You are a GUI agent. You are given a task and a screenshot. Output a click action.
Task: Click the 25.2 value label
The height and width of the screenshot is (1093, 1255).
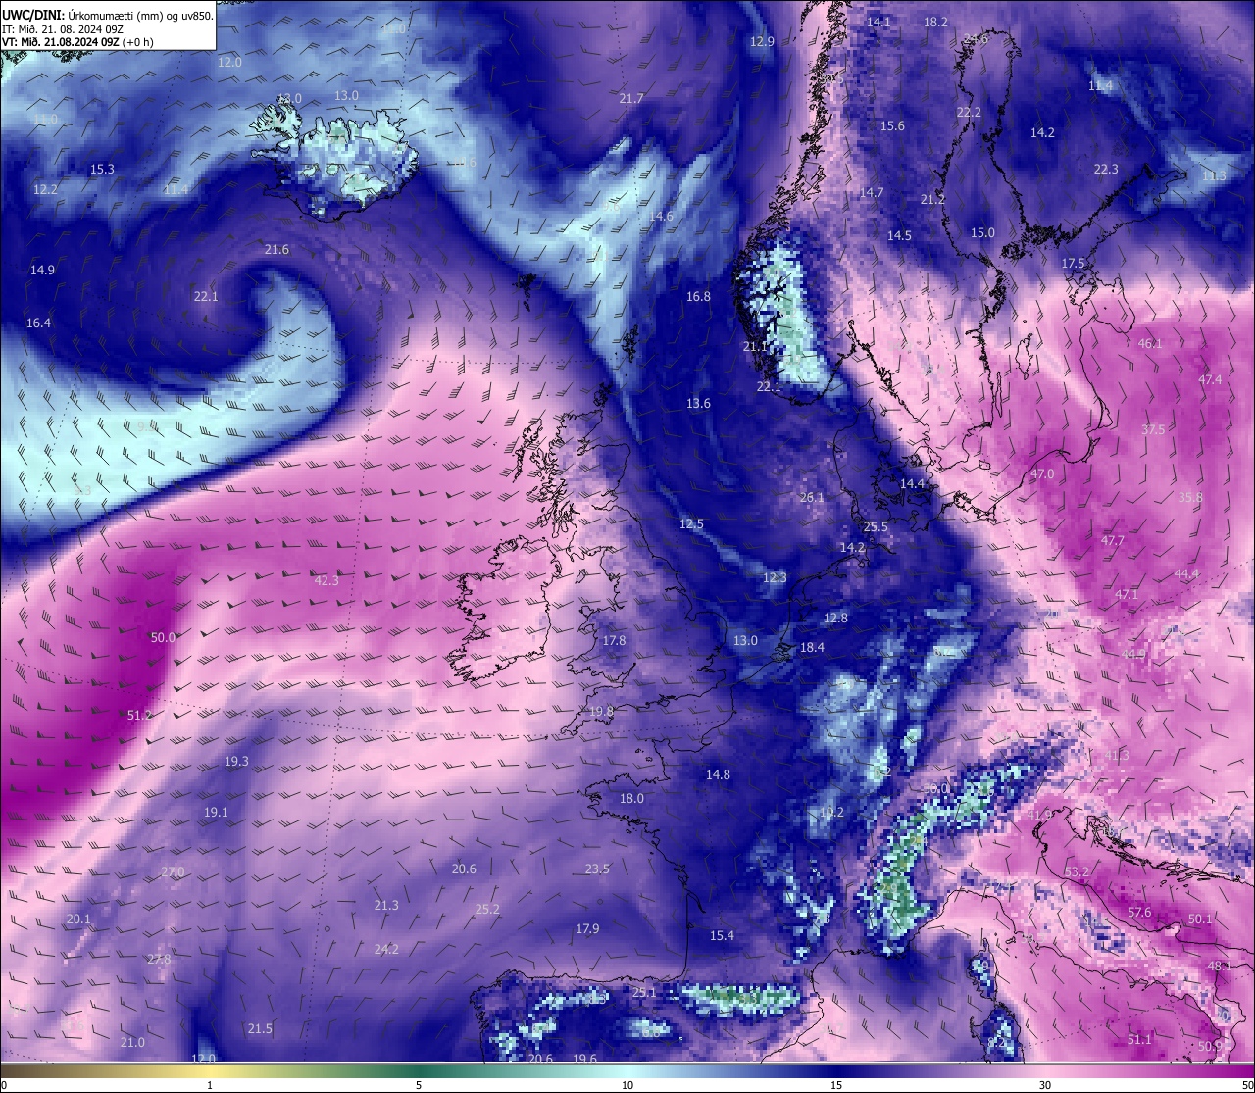pos(487,909)
